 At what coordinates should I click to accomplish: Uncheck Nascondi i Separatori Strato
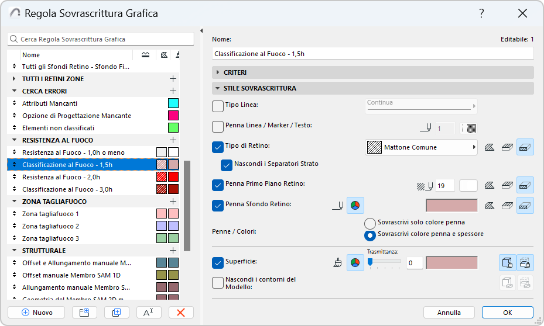227,165
